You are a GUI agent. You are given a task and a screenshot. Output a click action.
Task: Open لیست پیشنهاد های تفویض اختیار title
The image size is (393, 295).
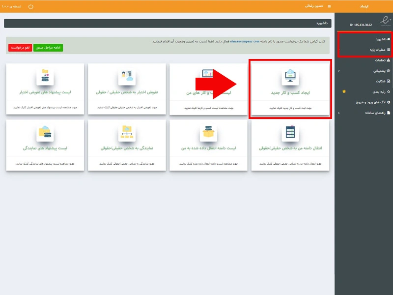[45, 92]
